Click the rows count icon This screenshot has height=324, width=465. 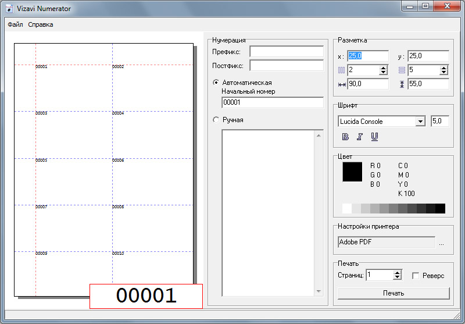coord(402,70)
